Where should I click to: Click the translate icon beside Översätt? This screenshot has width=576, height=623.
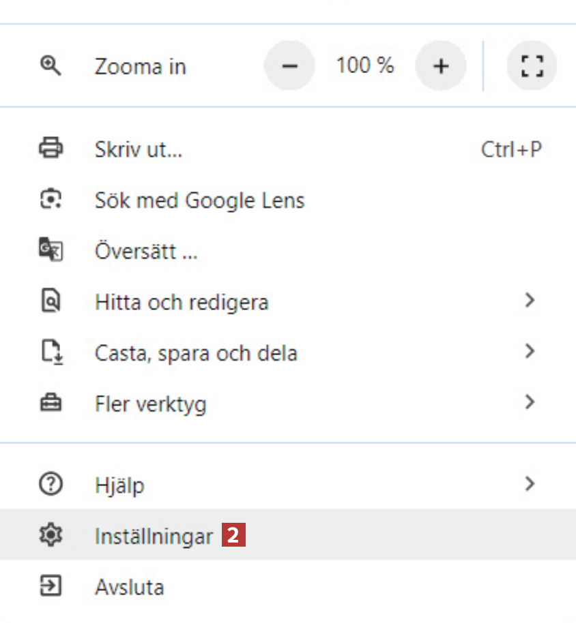coord(51,251)
